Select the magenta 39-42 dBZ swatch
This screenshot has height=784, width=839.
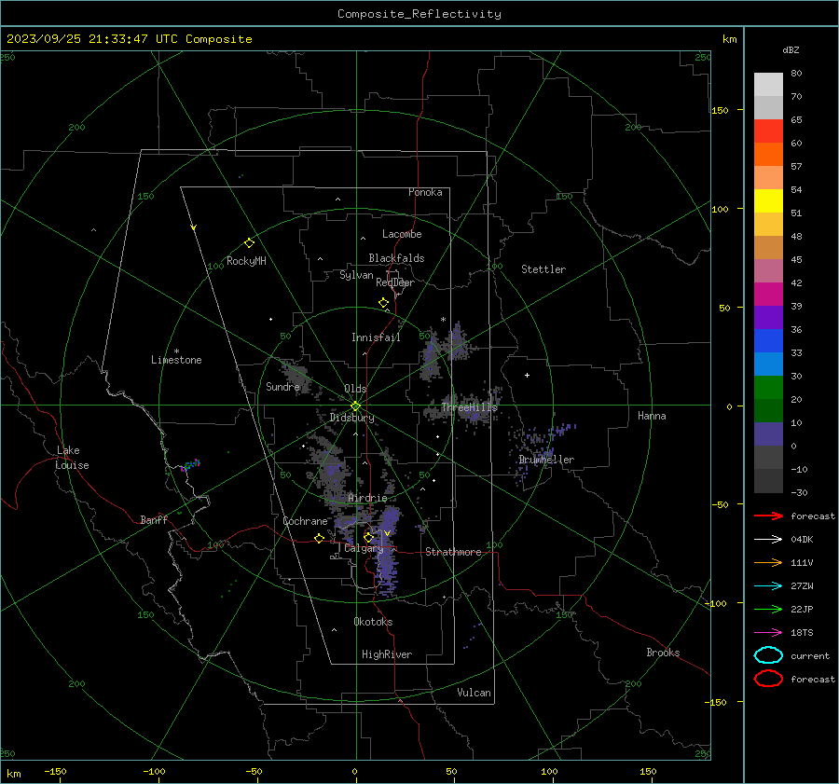(x=768, y=295)
